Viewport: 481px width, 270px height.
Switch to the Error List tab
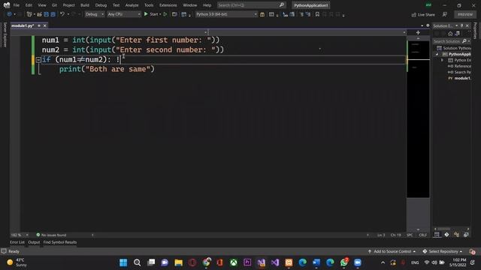click(17, 242)
